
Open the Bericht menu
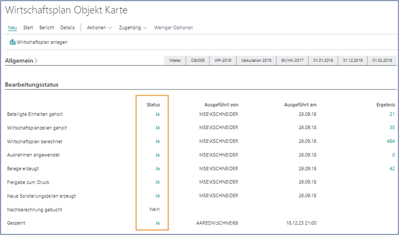(46, 27)
